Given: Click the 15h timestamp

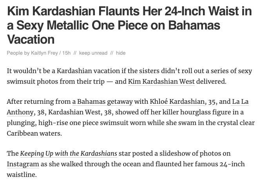Looking at the screenshot, I should click(x=66, y=53).
